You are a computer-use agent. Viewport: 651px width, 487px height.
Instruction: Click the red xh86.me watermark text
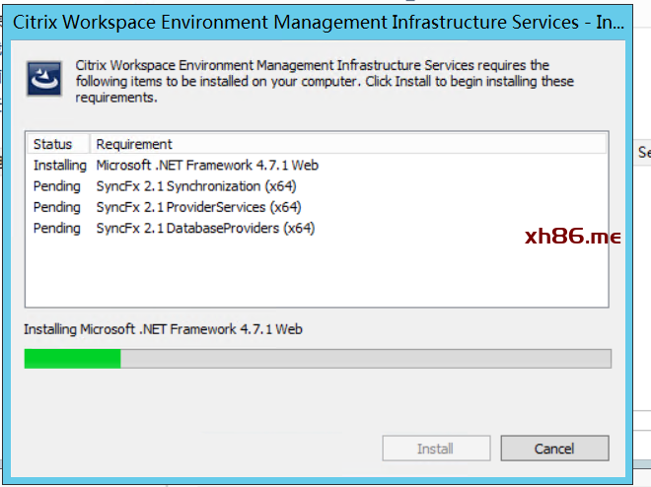572,238
